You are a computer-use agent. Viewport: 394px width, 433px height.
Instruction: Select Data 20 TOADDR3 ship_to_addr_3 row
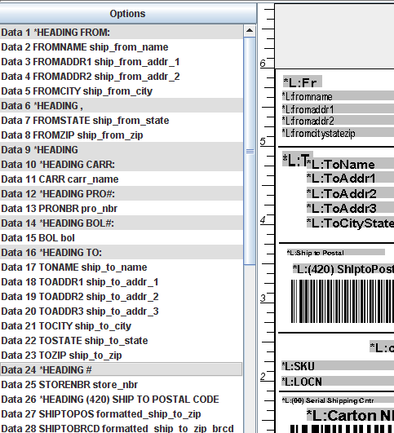click(122, 311)
